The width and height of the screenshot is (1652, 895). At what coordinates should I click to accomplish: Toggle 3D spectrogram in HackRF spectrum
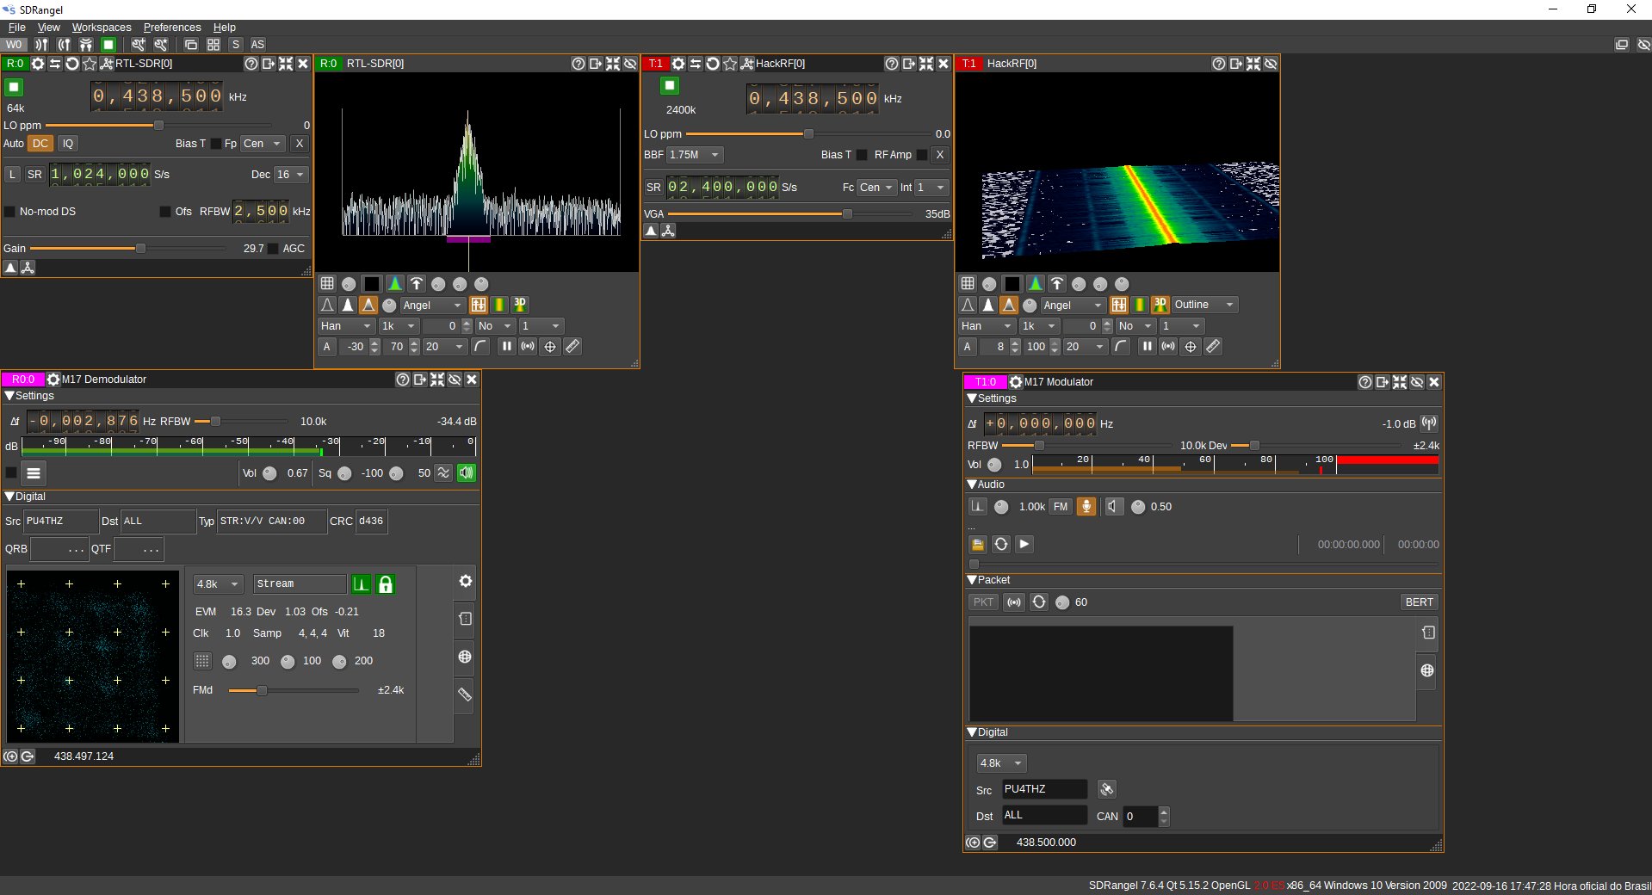pyautogui.click(x=1160, y=305)
